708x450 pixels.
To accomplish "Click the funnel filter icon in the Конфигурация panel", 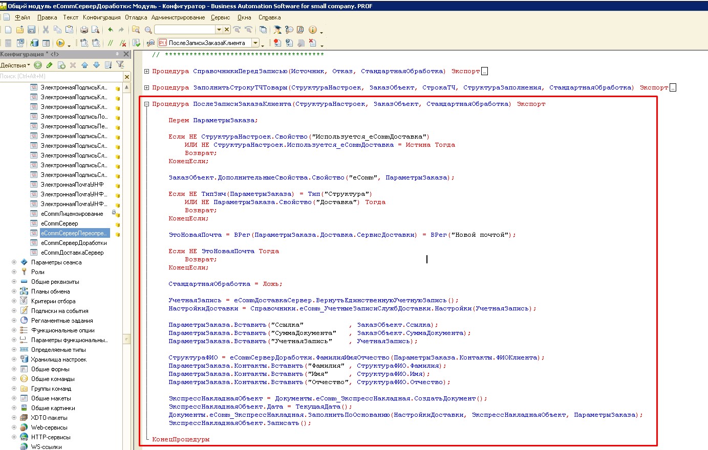I will click(120, 65).
